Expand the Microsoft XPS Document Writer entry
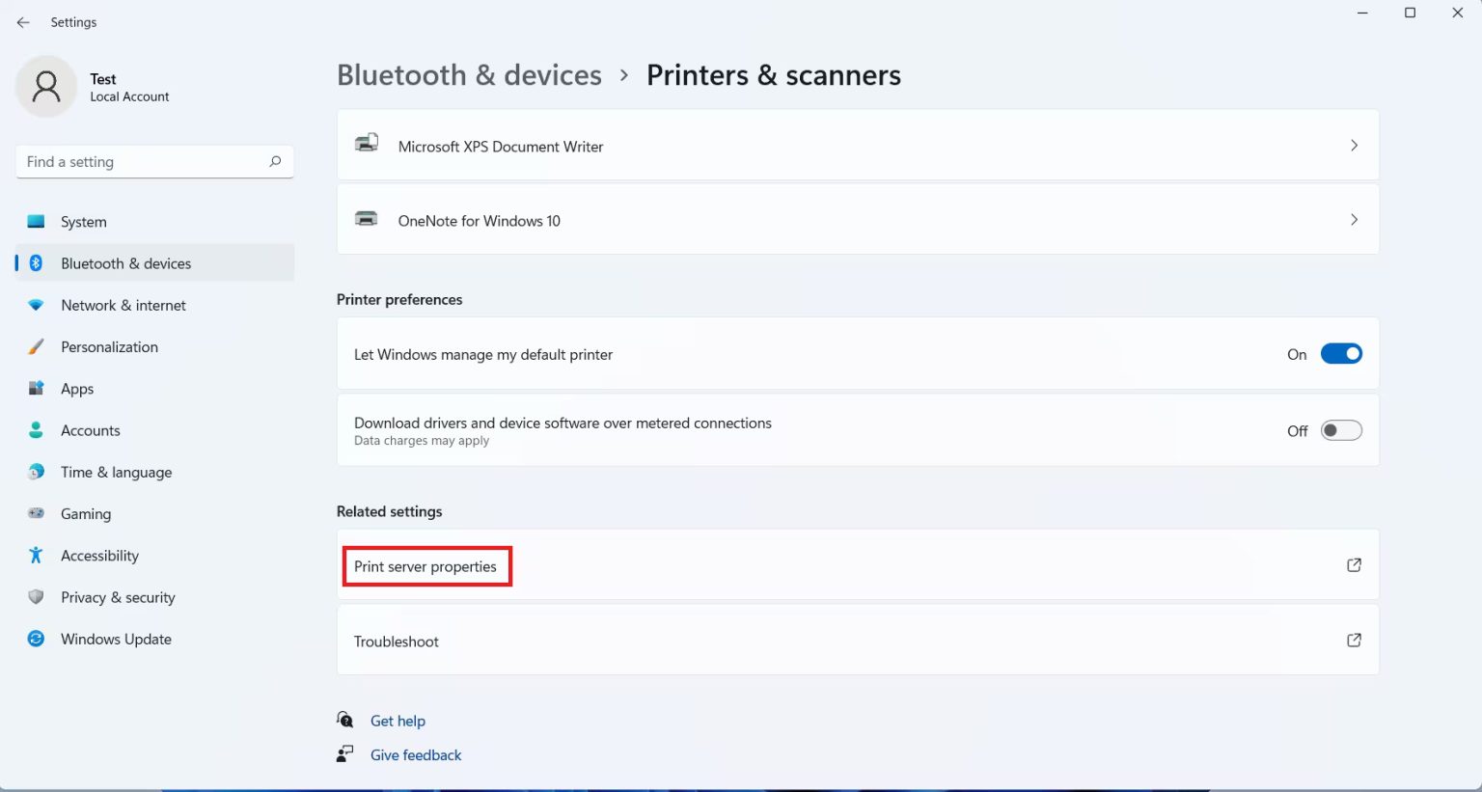 coord(1354,145)
